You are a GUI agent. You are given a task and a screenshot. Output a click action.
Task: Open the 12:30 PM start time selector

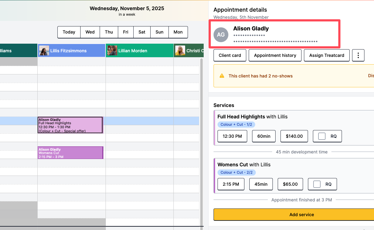click(x=232, y=136)
